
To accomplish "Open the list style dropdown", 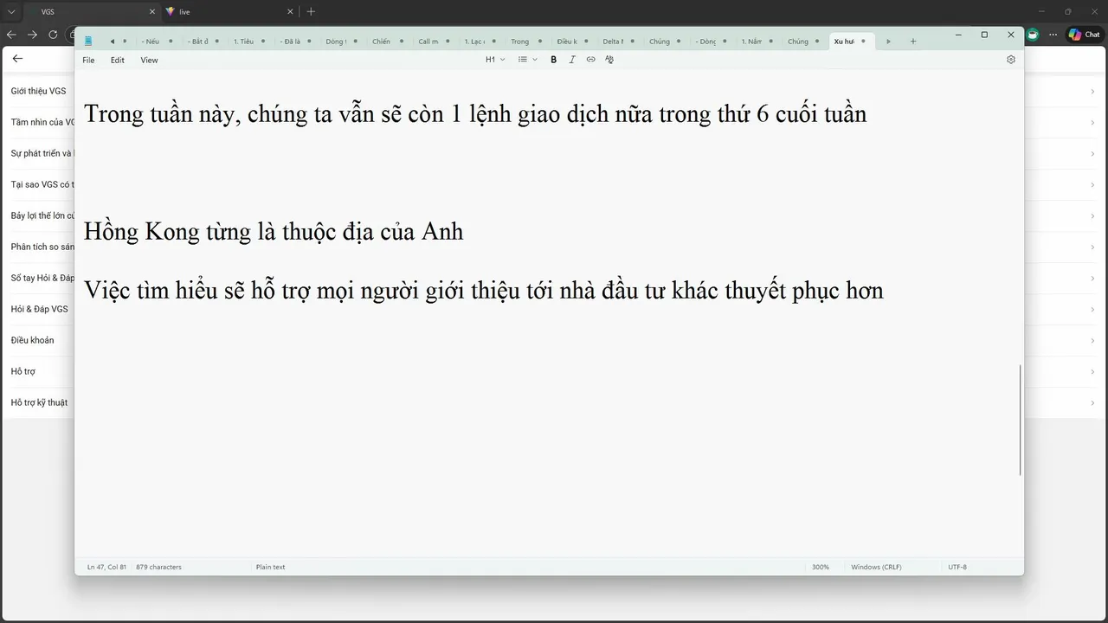I will [527, 60].
